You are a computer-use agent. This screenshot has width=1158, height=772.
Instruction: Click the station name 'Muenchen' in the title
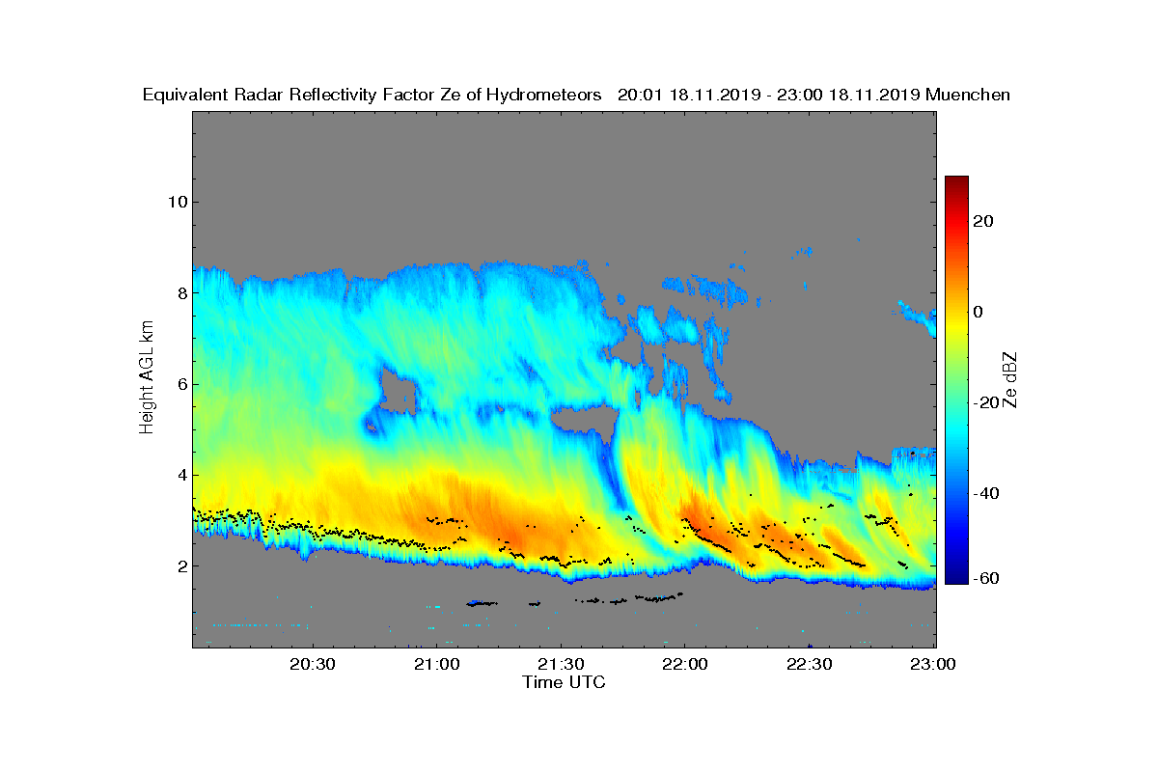click(968, 95)
